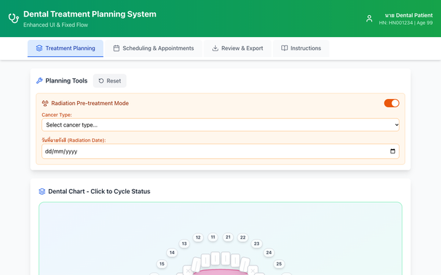This screenshot has width=441, height=275.
Task: Click the download icon on Review & Export
Action: tap(215, 48)
